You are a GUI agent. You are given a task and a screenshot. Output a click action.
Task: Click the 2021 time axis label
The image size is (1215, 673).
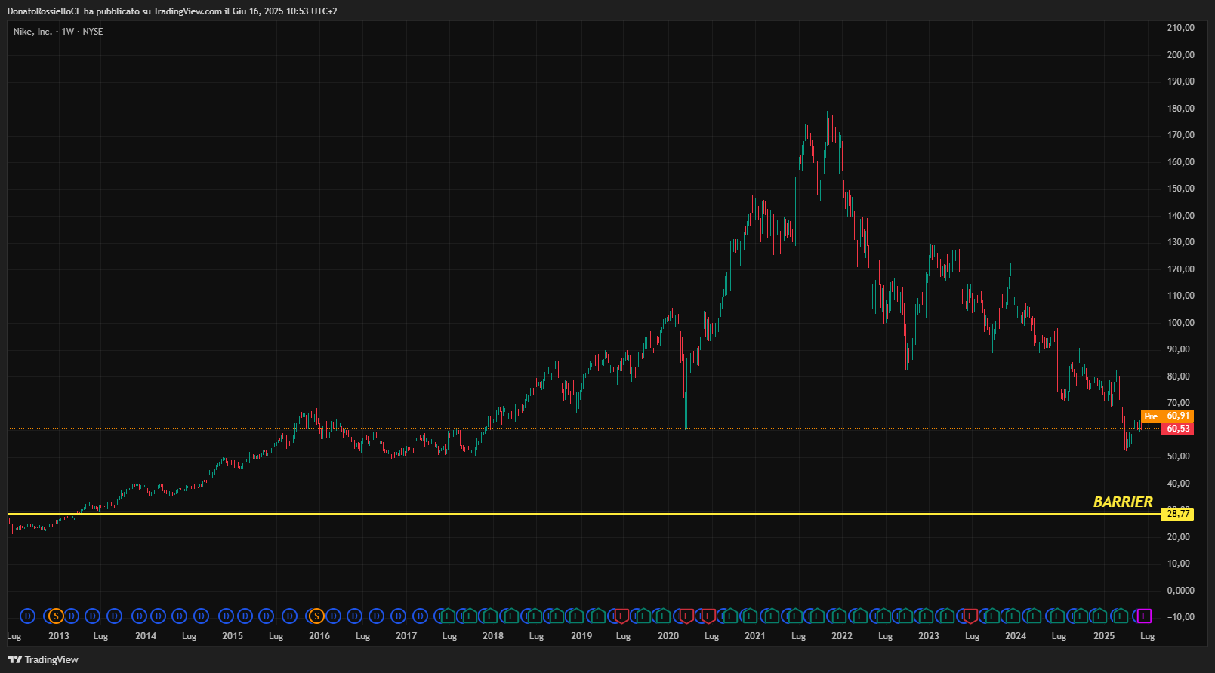[755, 636]
